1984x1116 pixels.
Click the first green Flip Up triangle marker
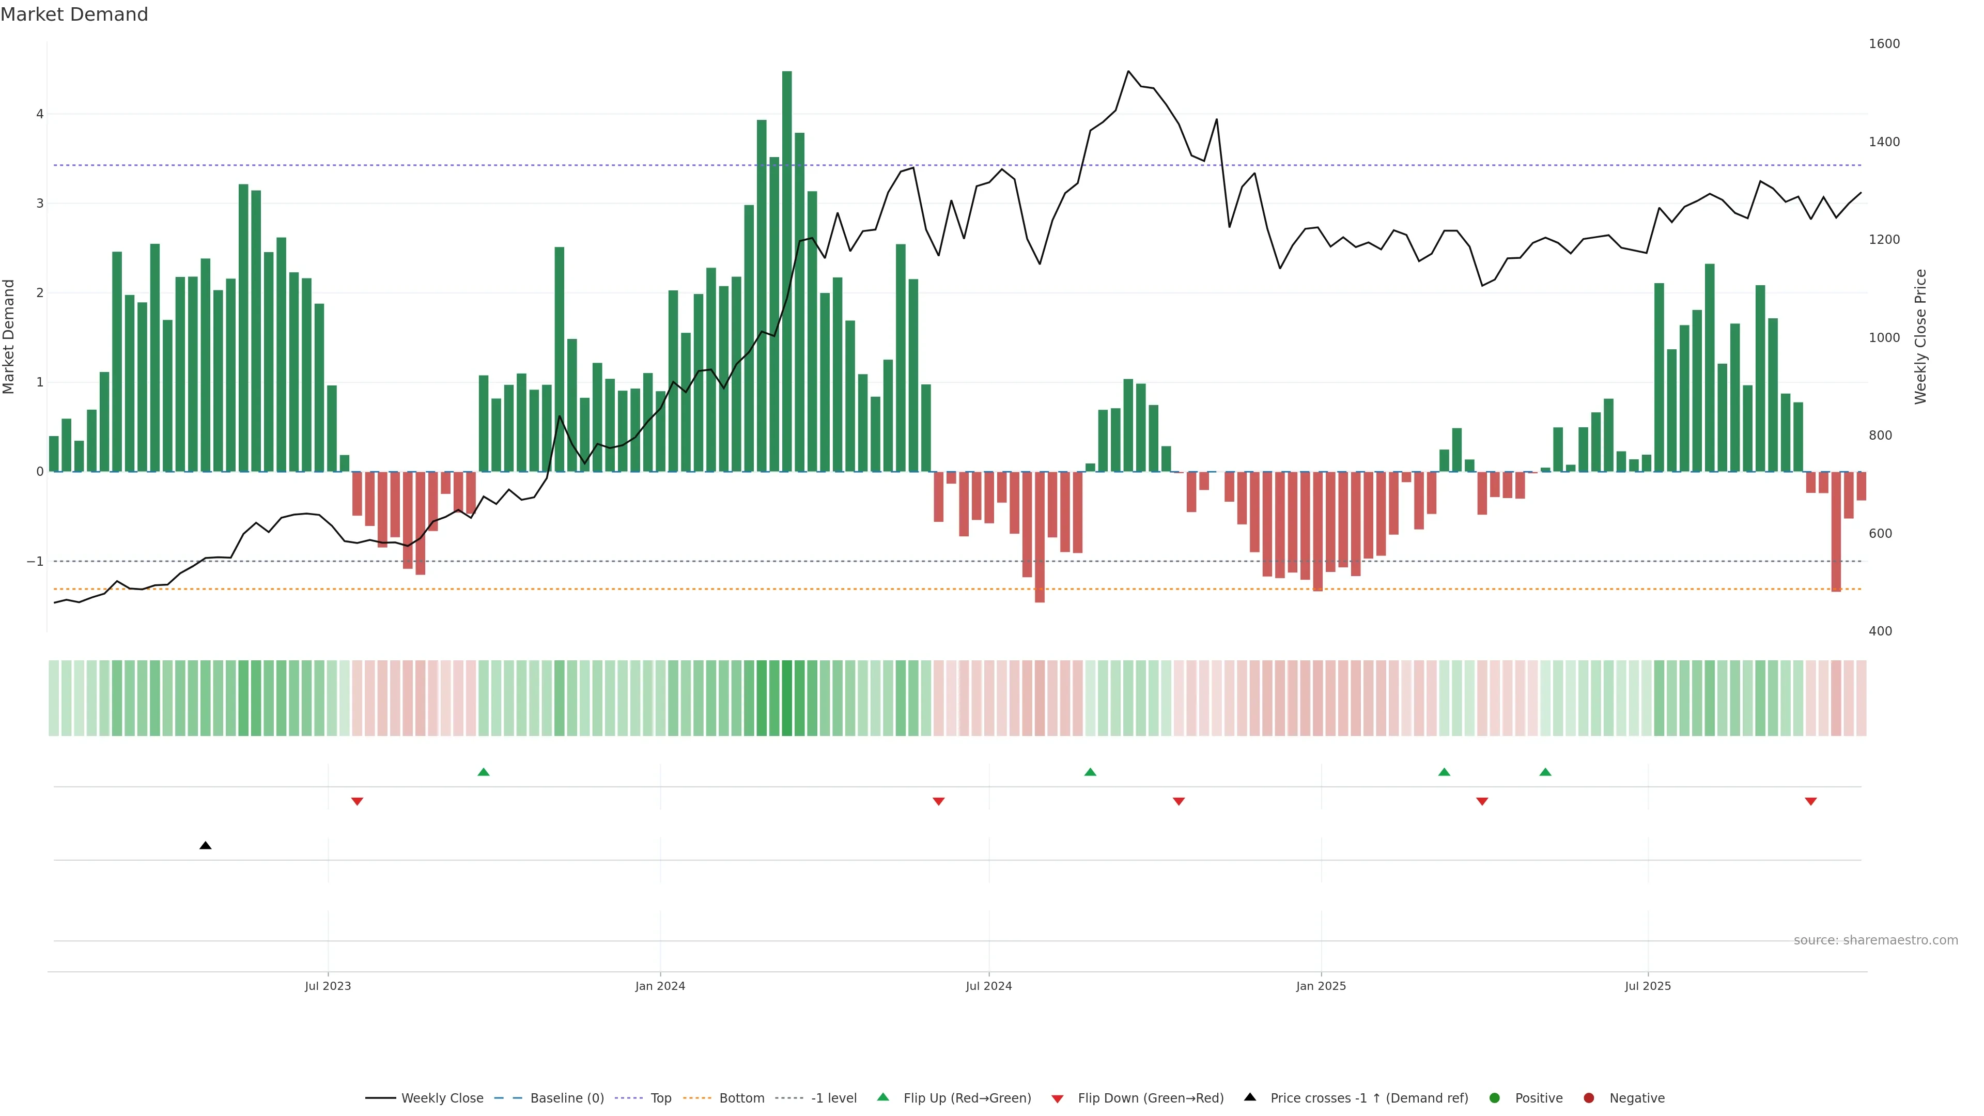[x=484, y=772]
